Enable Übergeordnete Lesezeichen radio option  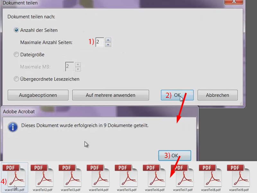click(16, 79)
